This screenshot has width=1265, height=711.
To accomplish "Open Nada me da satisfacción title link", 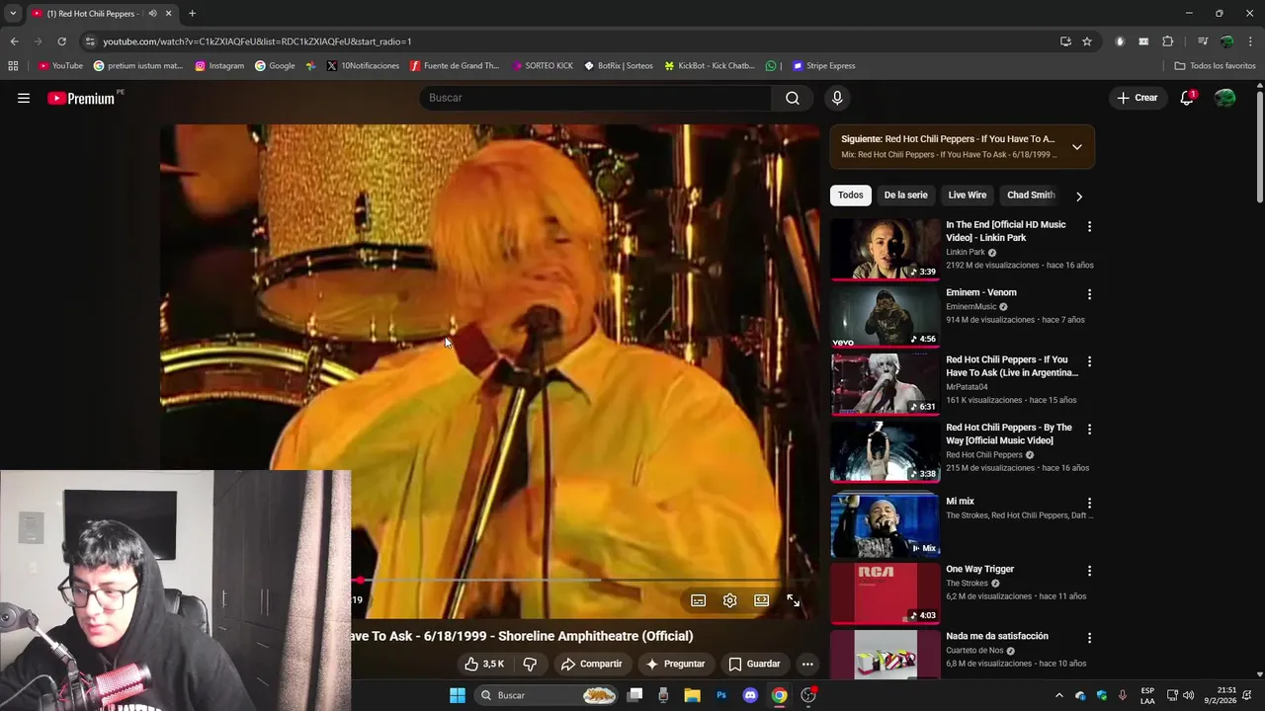I will (x=997, y=636).
